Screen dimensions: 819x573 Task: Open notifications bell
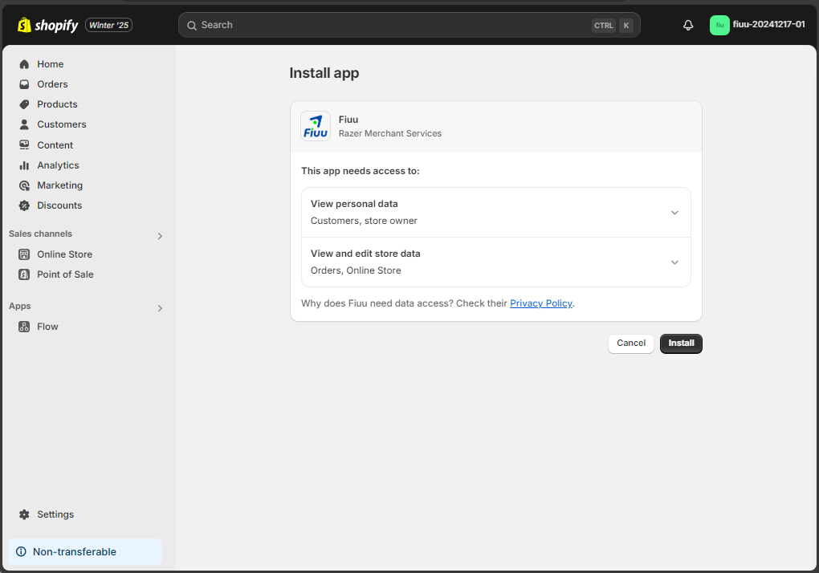(x=688, y=25)
